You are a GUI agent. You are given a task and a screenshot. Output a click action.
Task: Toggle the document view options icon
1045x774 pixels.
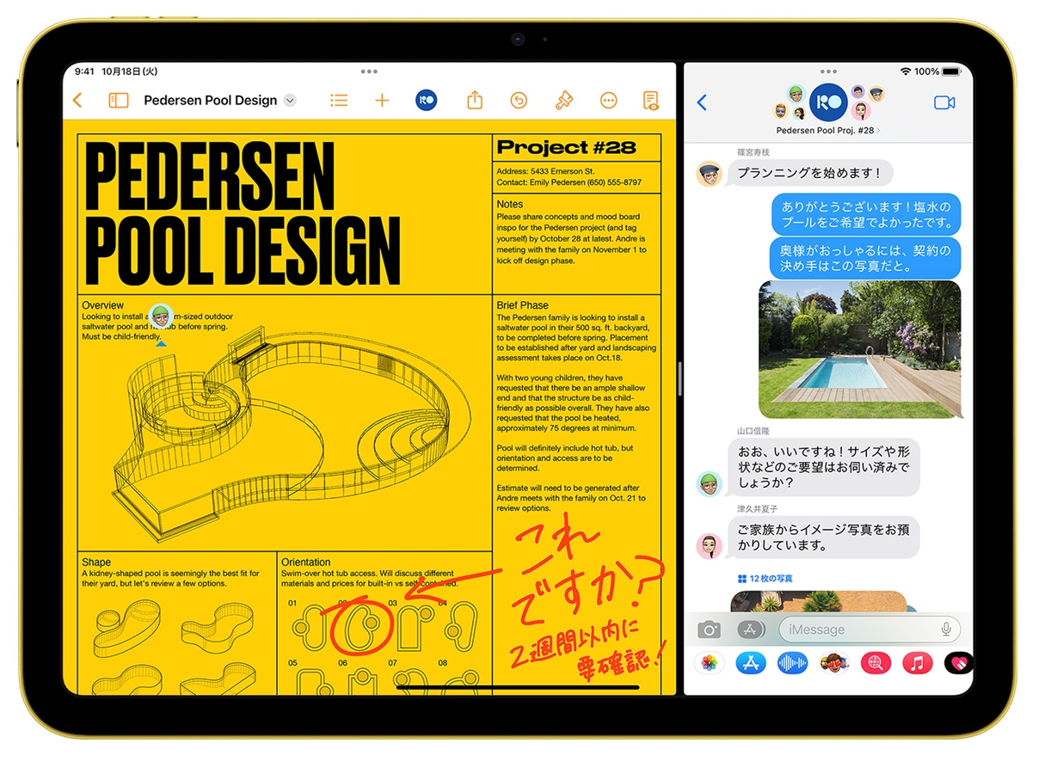[x=651, y=101]
